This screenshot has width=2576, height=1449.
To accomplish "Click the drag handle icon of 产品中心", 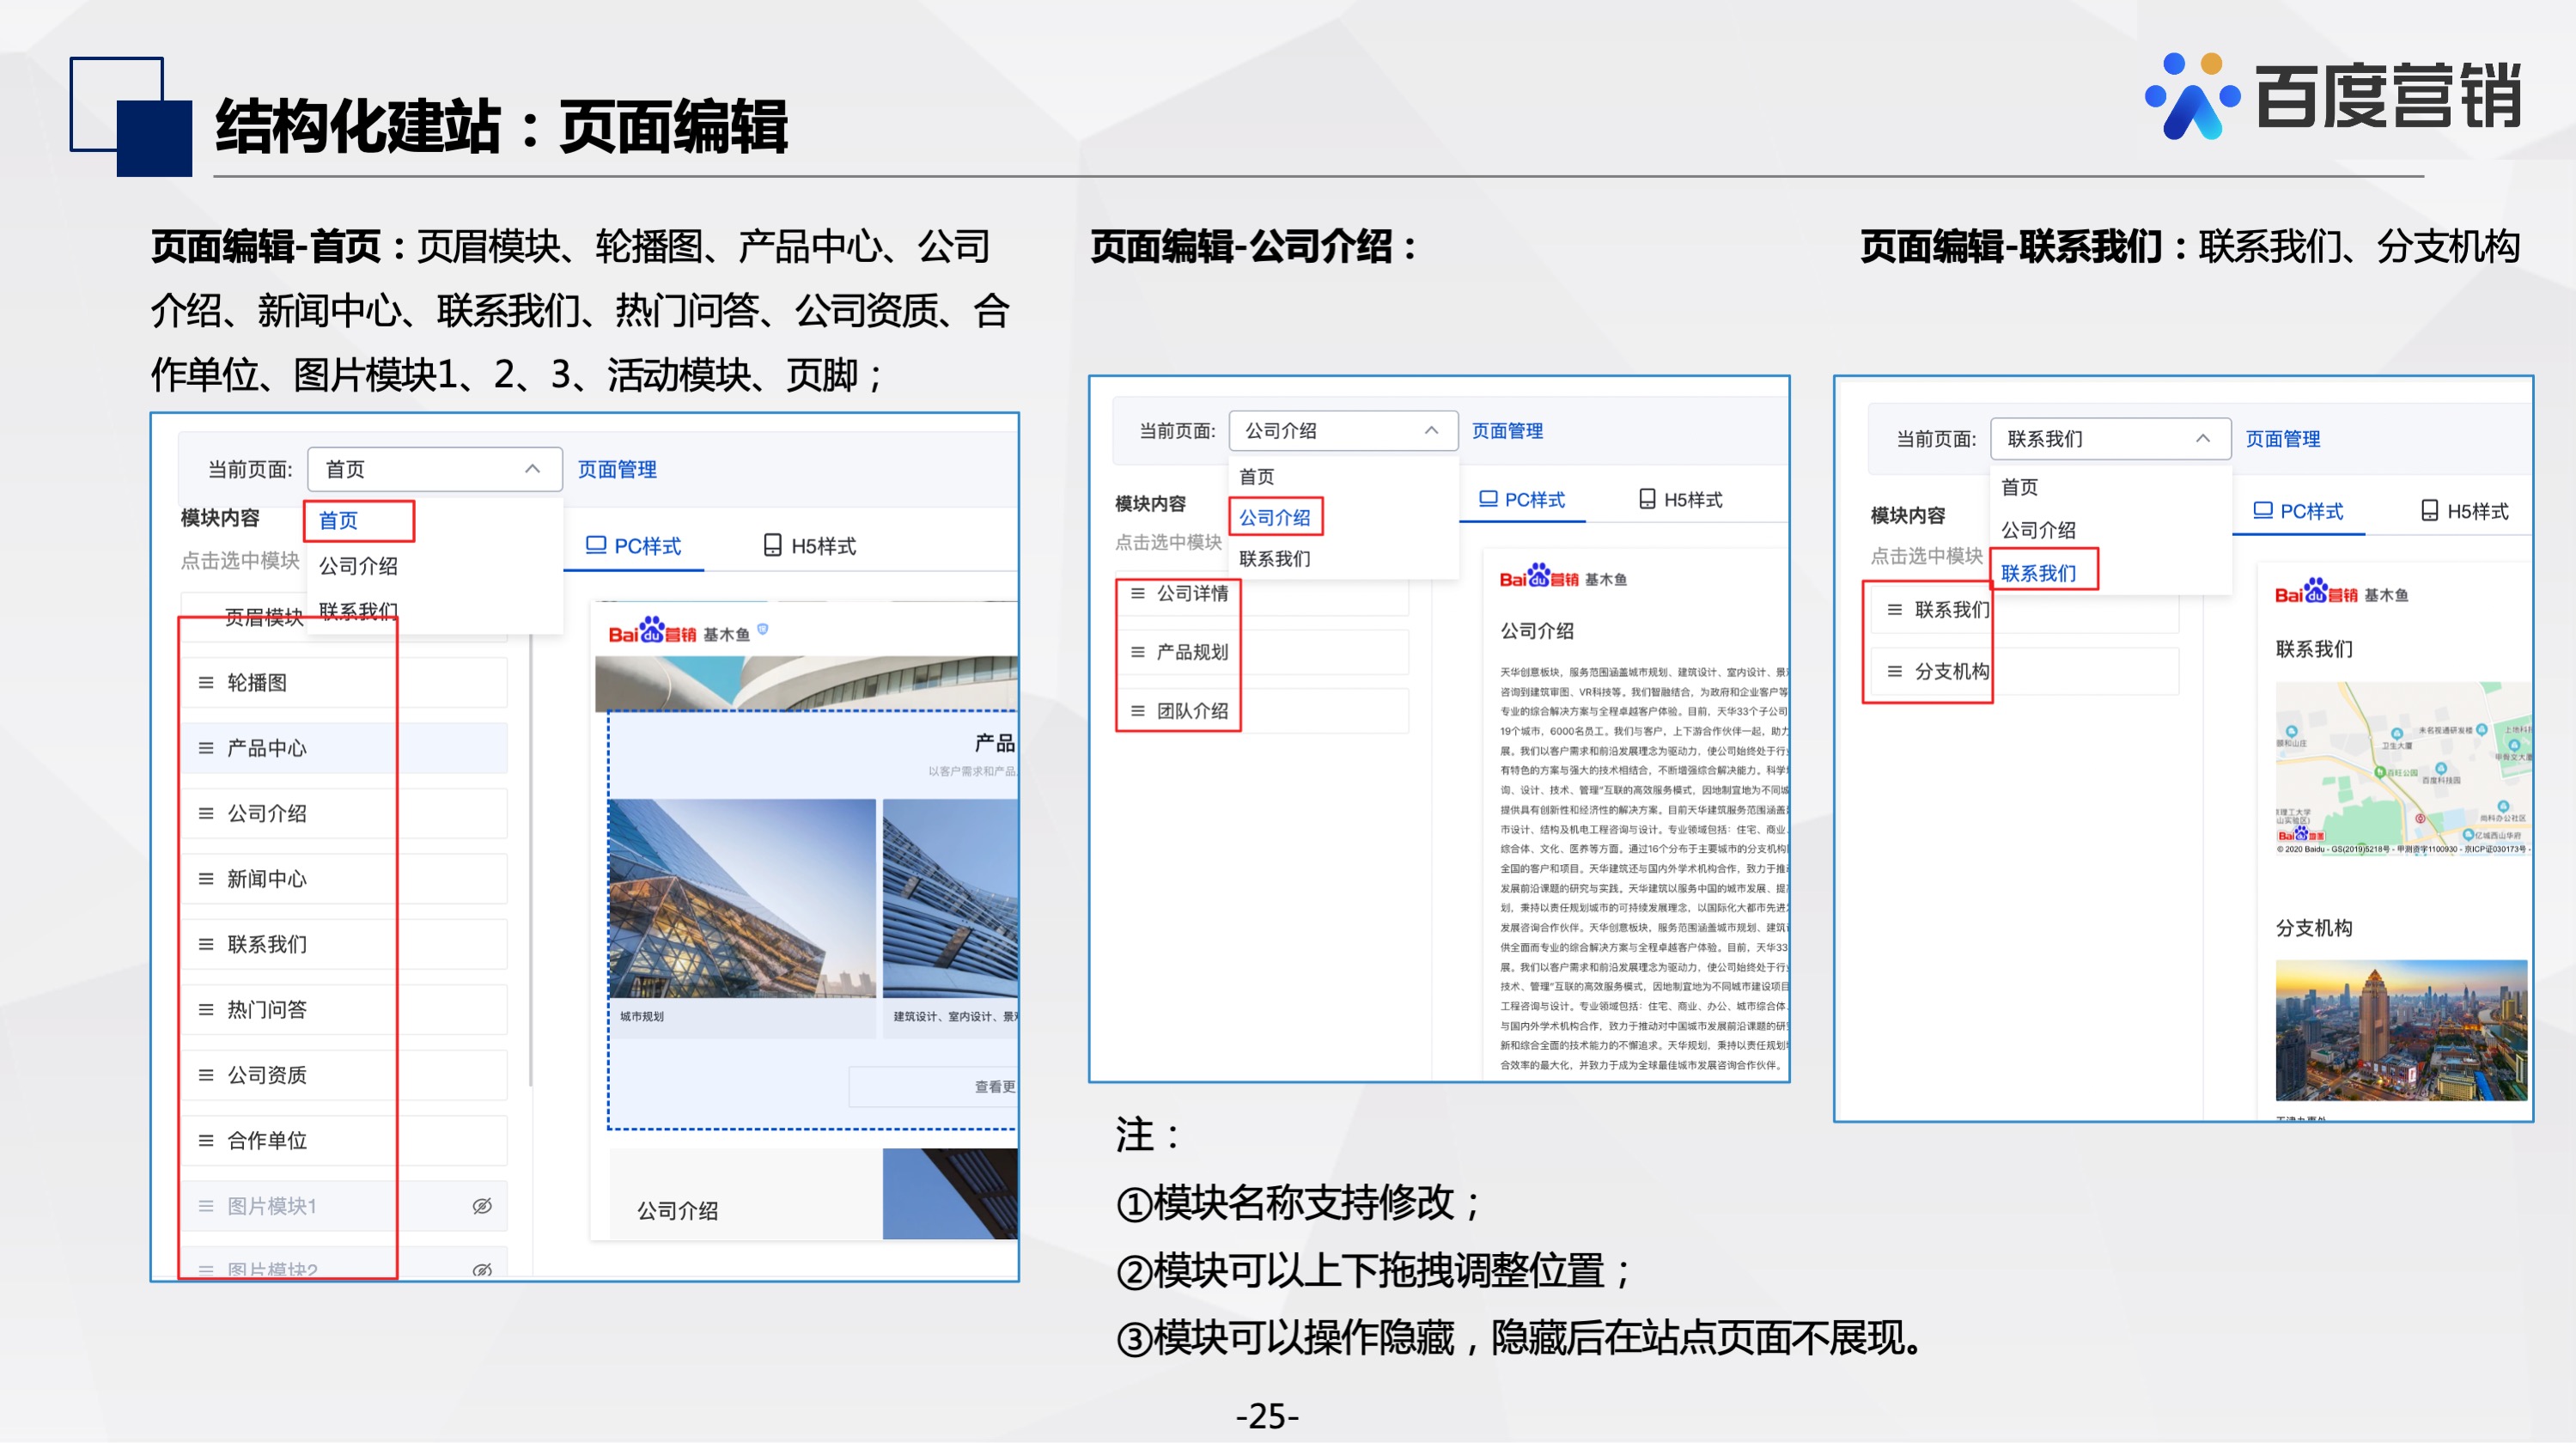I will (206, 748).
